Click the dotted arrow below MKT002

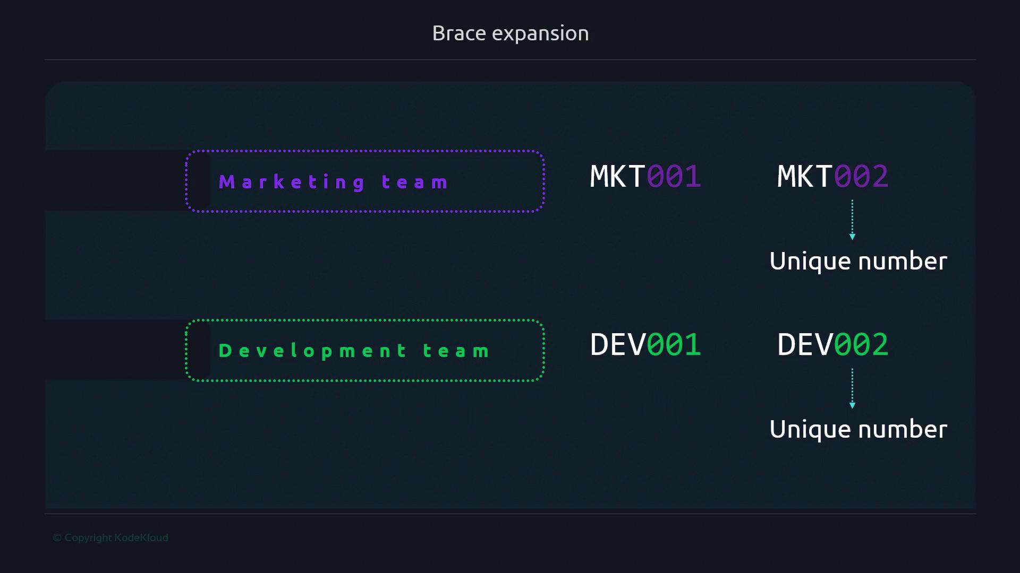tap(852, 220)
